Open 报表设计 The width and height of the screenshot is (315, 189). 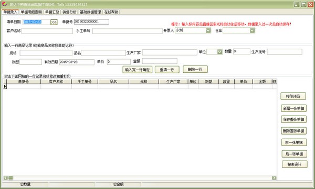coord(295,164)
